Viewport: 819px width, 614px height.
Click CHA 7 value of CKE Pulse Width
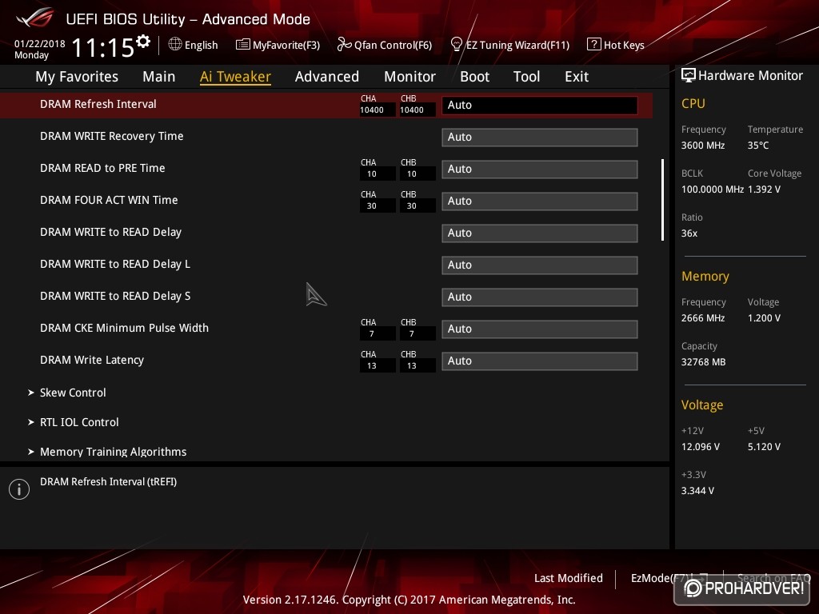pyautogui.click(x=378, y=333)
